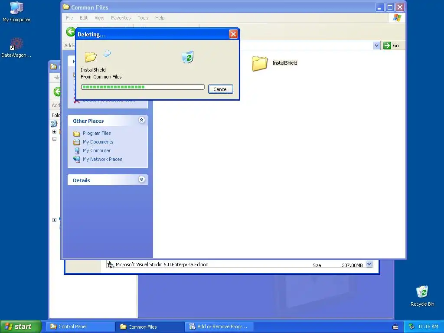Open My Computer from Other Places
444x333 pixels.
point(97,150)
